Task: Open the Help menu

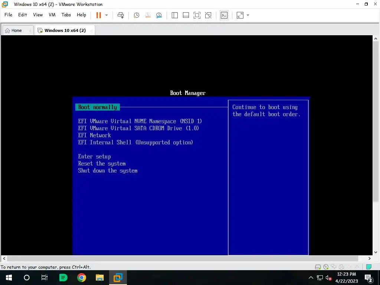Action: coord(81,15)
